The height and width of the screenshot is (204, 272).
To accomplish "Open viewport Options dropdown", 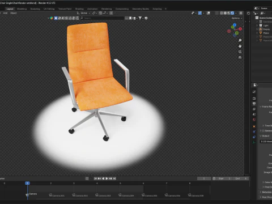I will click(237, 18).
